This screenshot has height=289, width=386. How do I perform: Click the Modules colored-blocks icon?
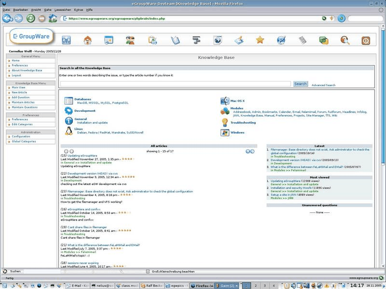(225, 111)
